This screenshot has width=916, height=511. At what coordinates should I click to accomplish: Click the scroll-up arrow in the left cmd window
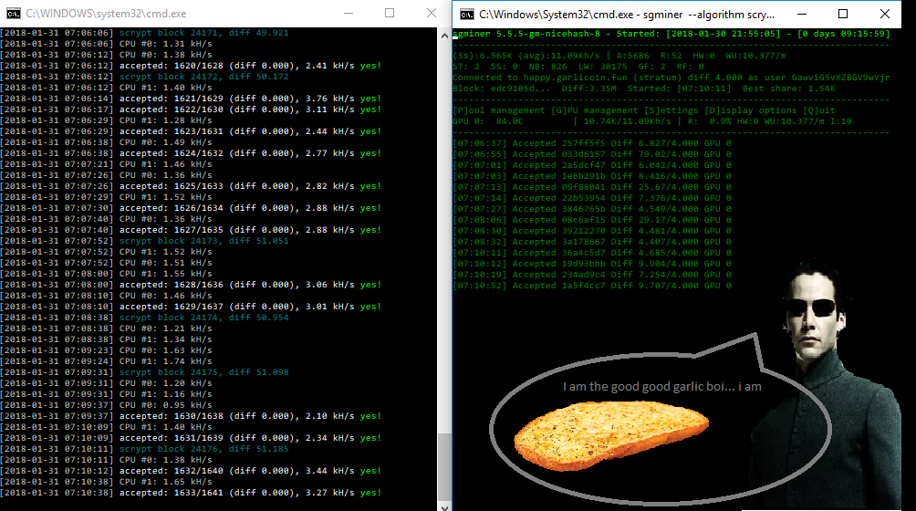point(444,36)
